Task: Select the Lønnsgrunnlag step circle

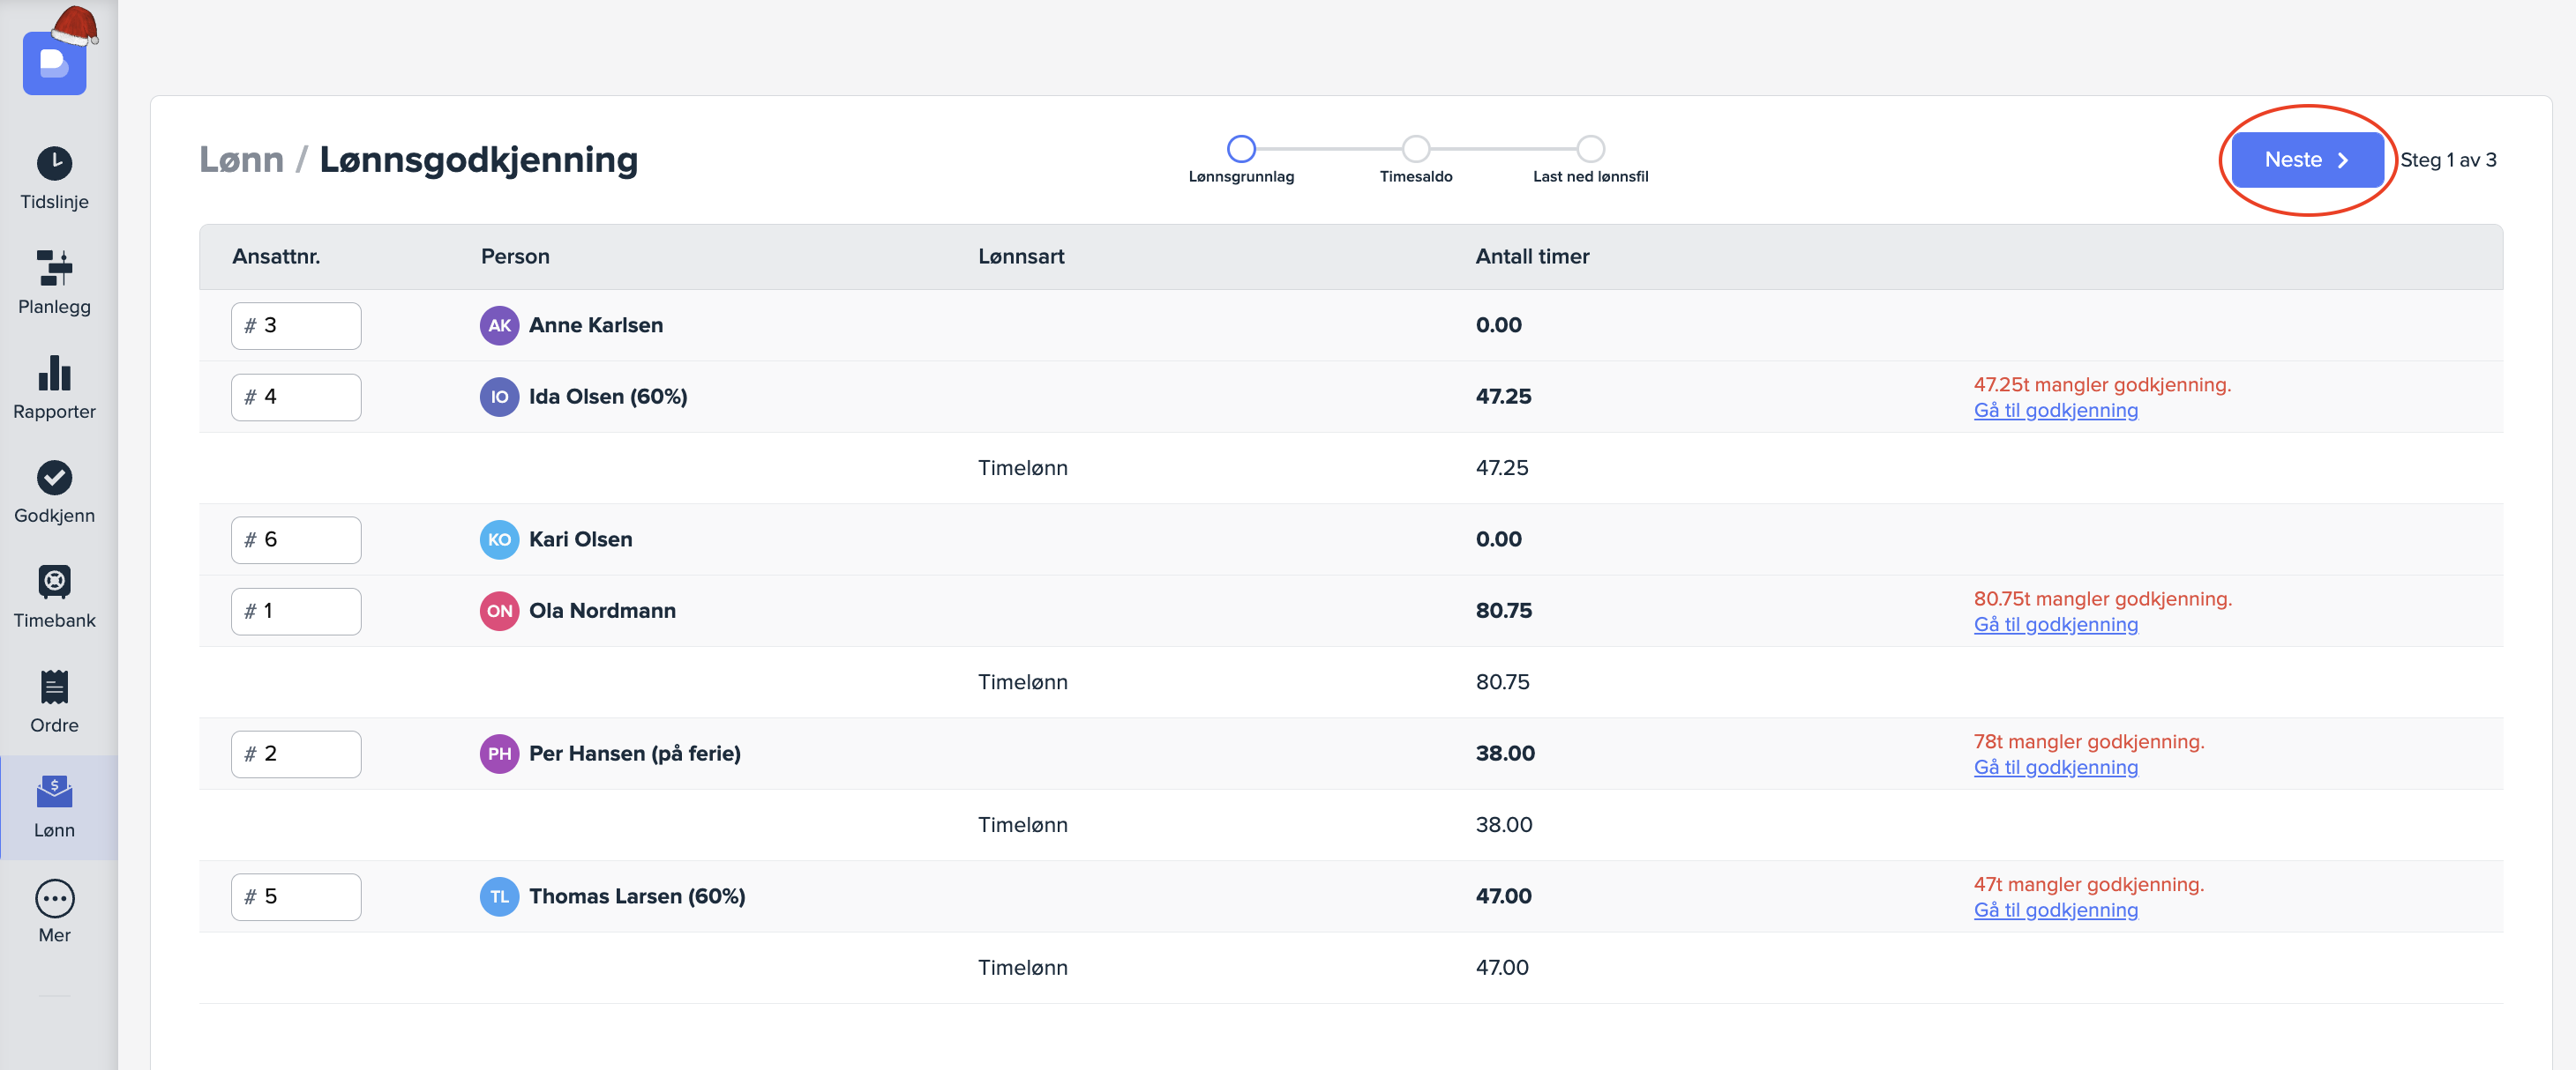Action: pyautogui.click(x=1240, y=149)
